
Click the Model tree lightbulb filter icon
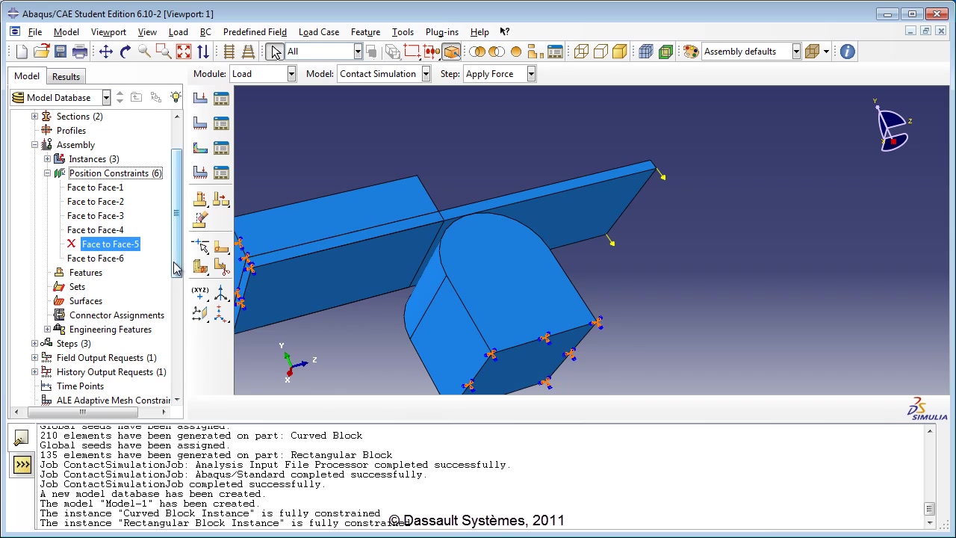[x=176, y=97]
